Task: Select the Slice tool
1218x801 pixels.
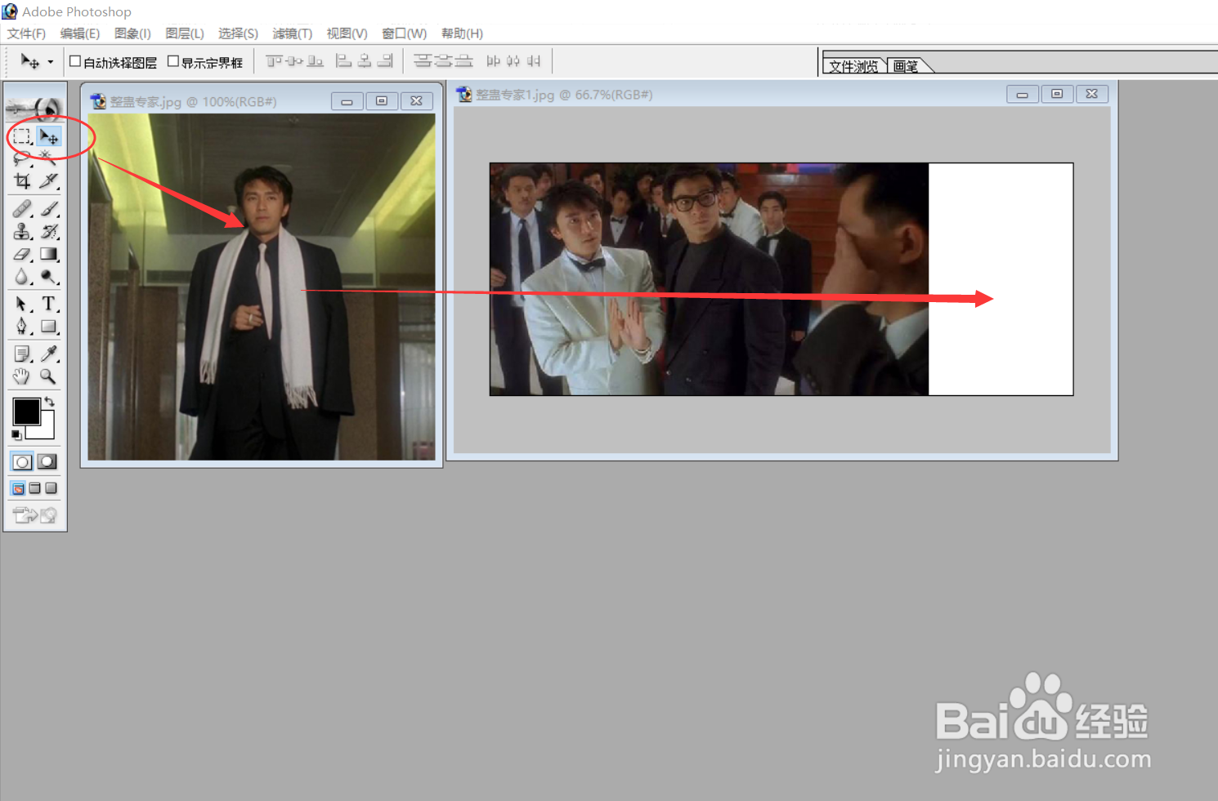Action: tap(49, 180)
